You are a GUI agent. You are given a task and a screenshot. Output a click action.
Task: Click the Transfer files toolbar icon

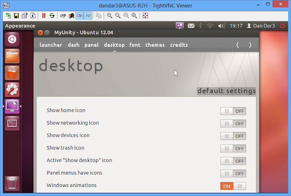pos(99,16)
